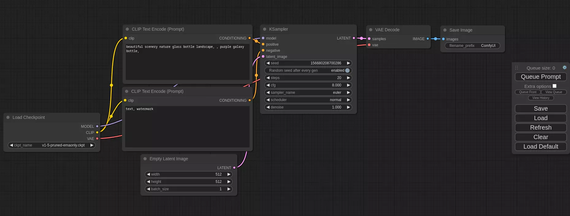
Task: Collapse the Empty Latent Image node dot
Action: coord(145,159)
